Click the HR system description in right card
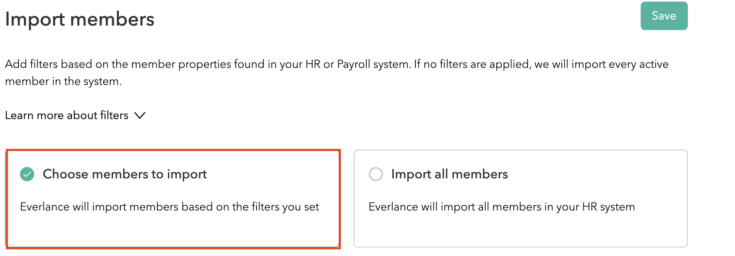This screenshot has width=735, height=256. 501,207
